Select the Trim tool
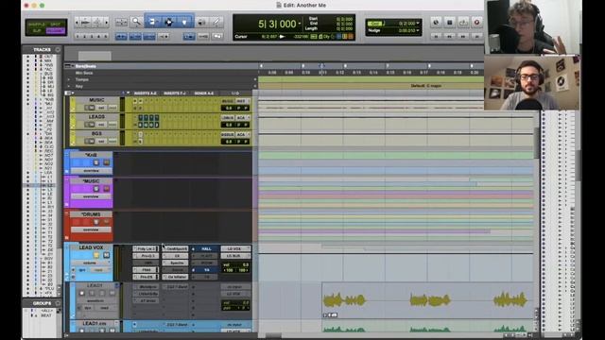This screenshot has width=605, height=340. pyautogui.click(x=152, y=22)
